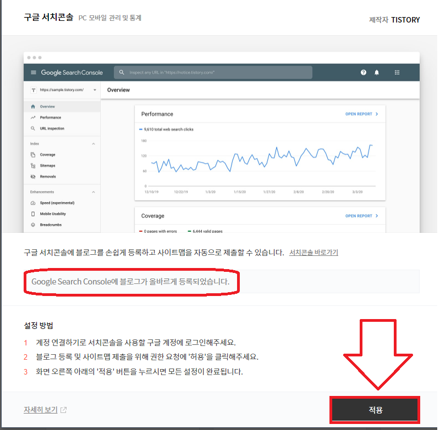
Task: Select Sitemaps in the sidebar
Action: click(62, 165)
